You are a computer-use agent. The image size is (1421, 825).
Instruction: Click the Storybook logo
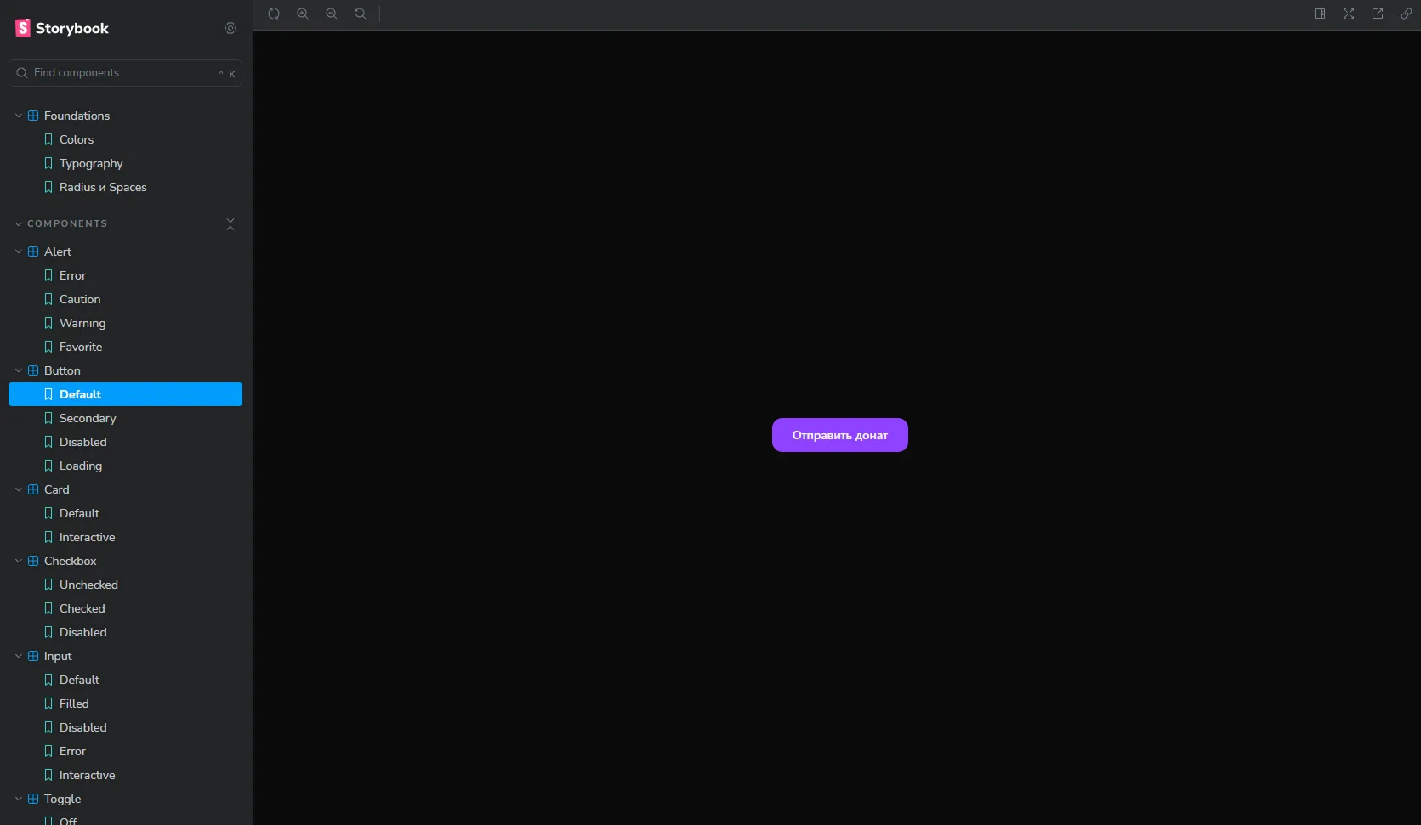[62, 28]
